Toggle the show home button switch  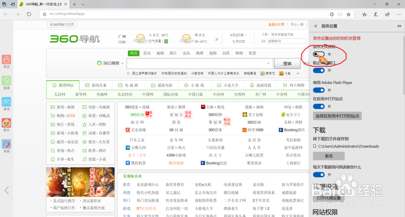(x=319, y=54)
